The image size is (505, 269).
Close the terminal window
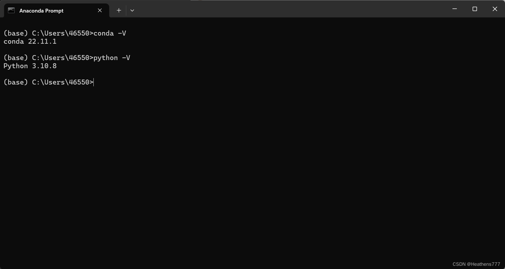click(495, 9)
